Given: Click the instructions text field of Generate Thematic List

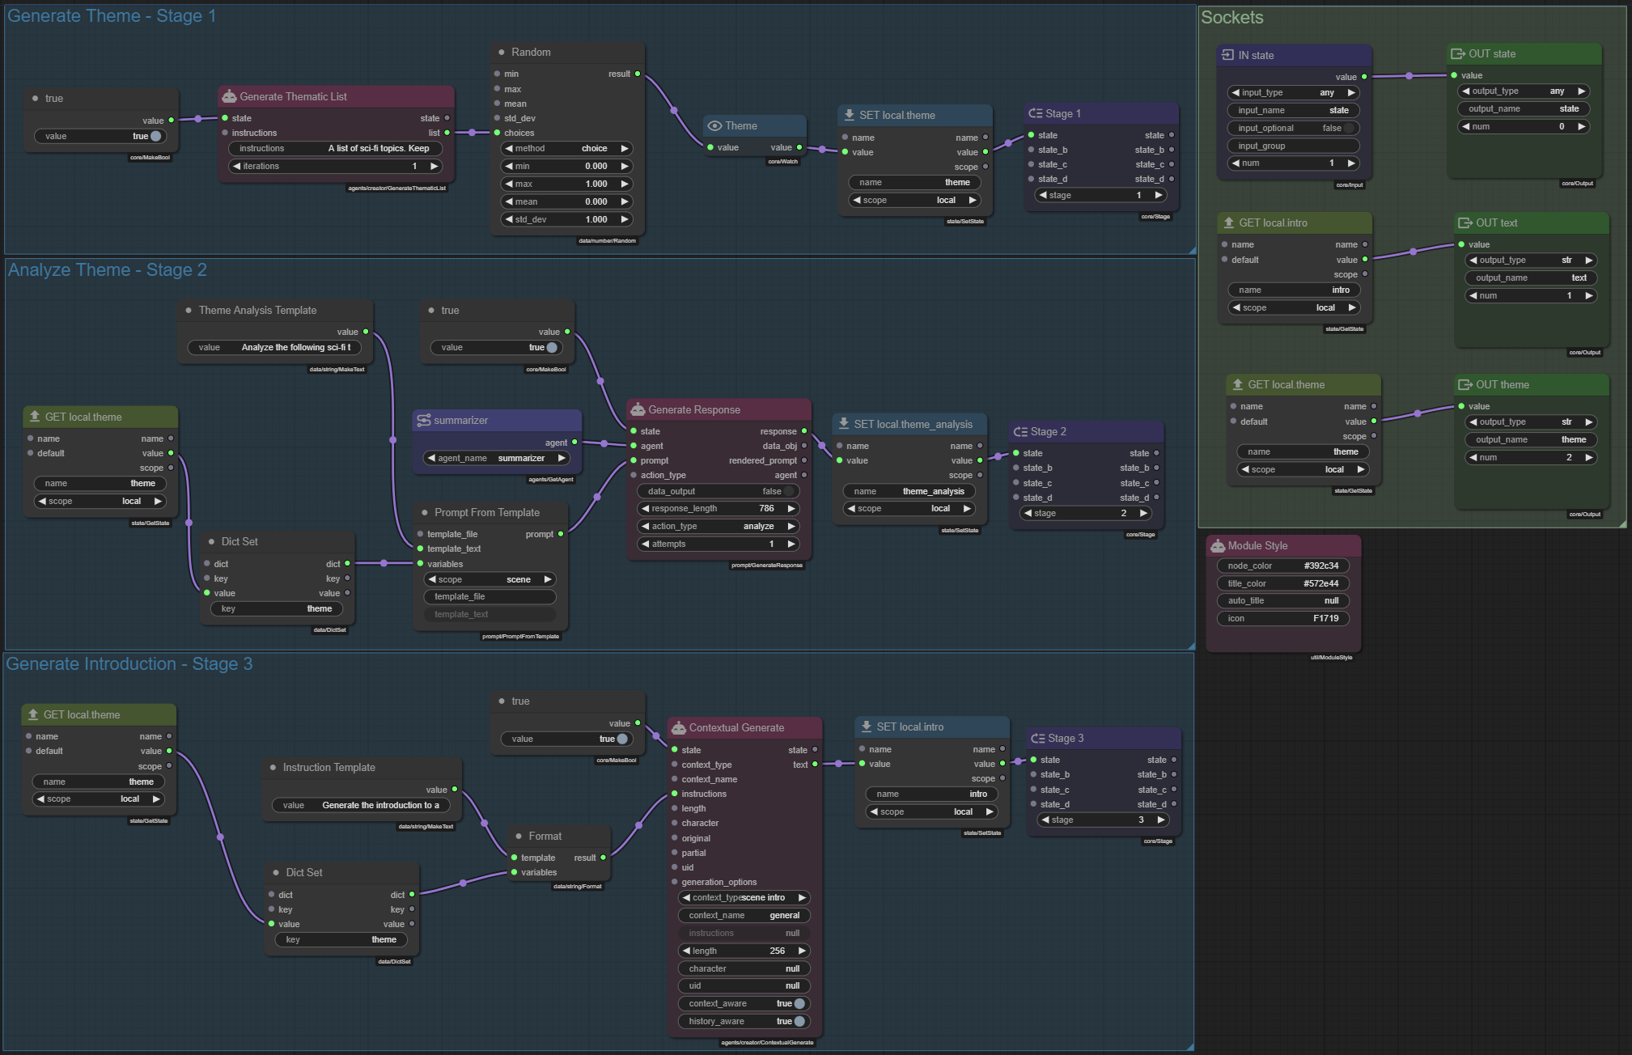Looking at the screenshot, I should [x=336, y=148].
